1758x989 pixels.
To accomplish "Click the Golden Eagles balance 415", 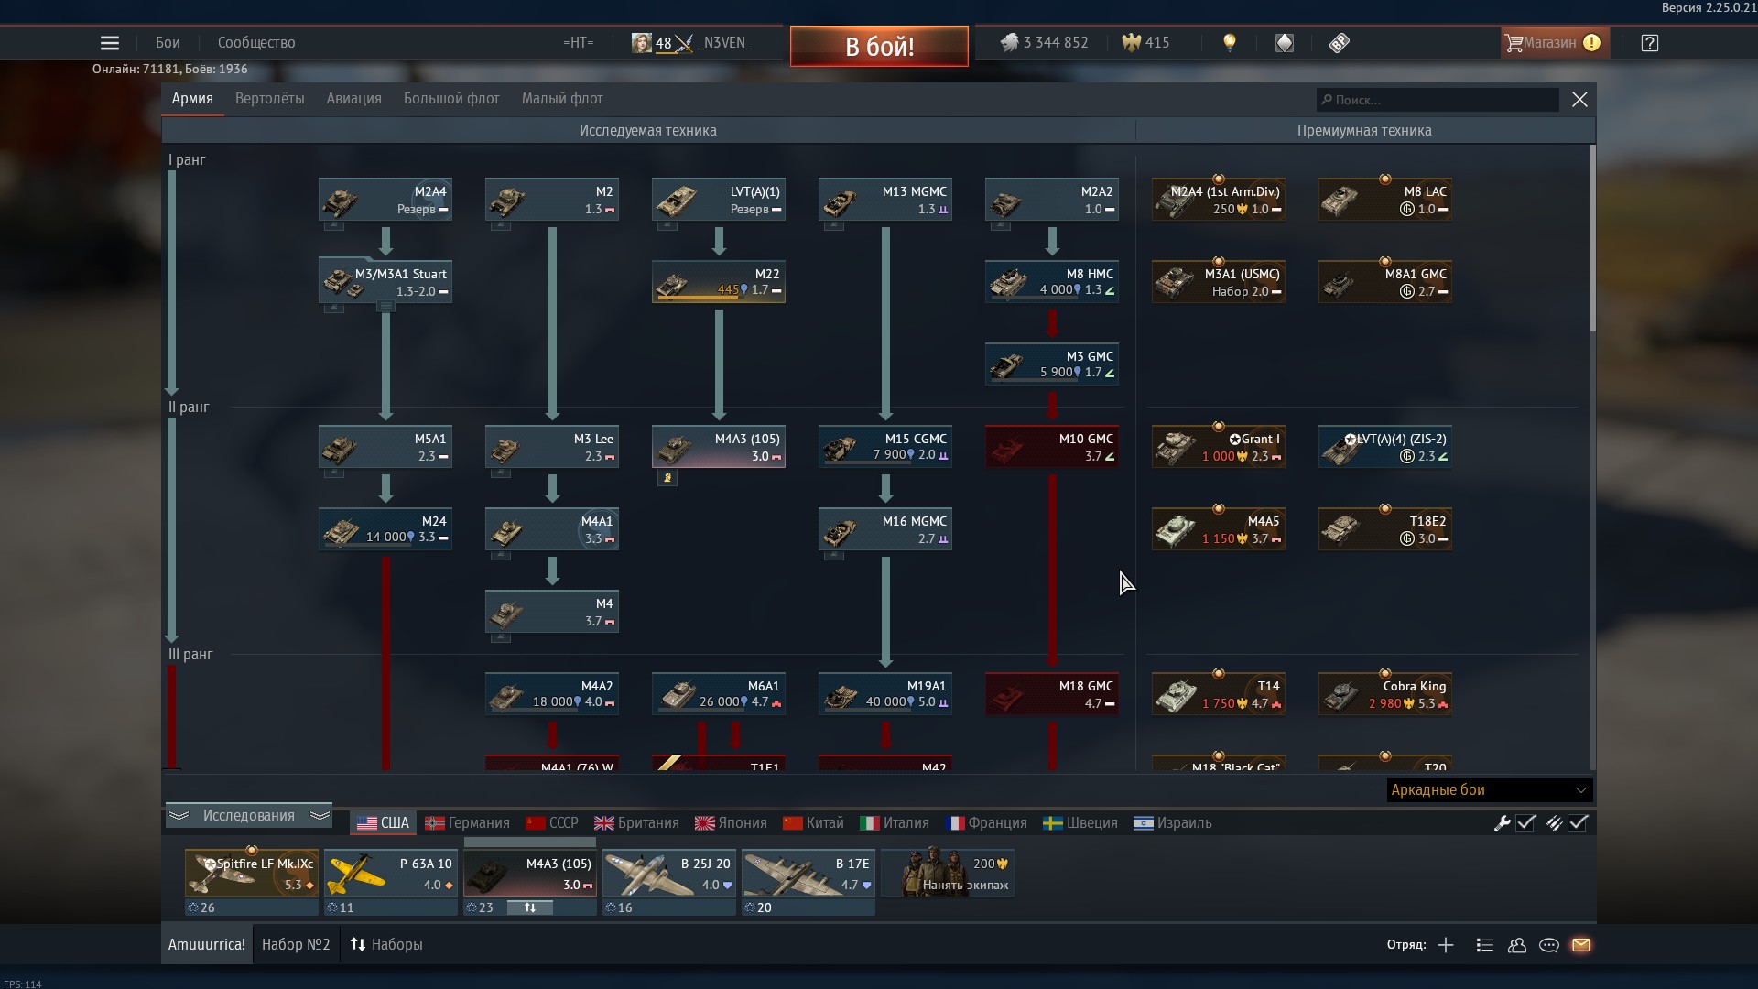I will pyautogui.click(x=1146, y=43).
